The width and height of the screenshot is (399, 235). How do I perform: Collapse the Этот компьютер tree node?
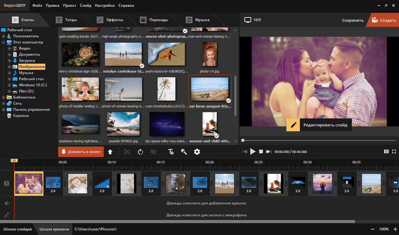(4, 42)
